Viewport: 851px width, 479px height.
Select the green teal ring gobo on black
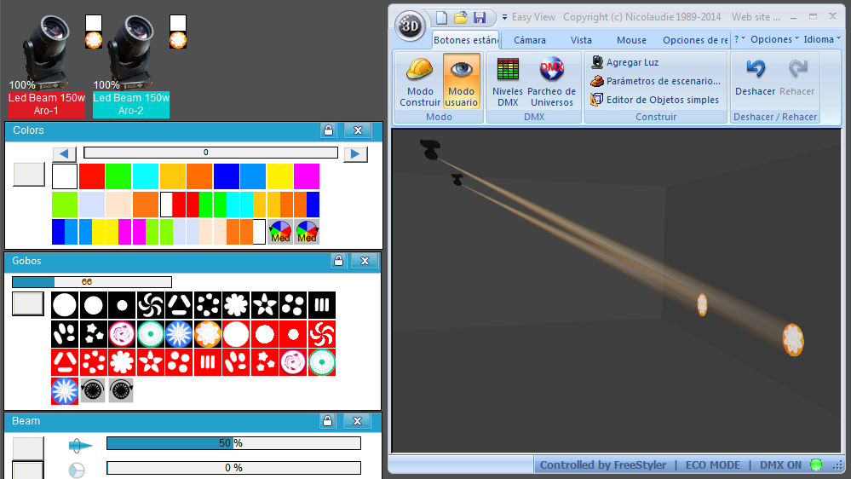pyautogui.click(x=150, y=334)
